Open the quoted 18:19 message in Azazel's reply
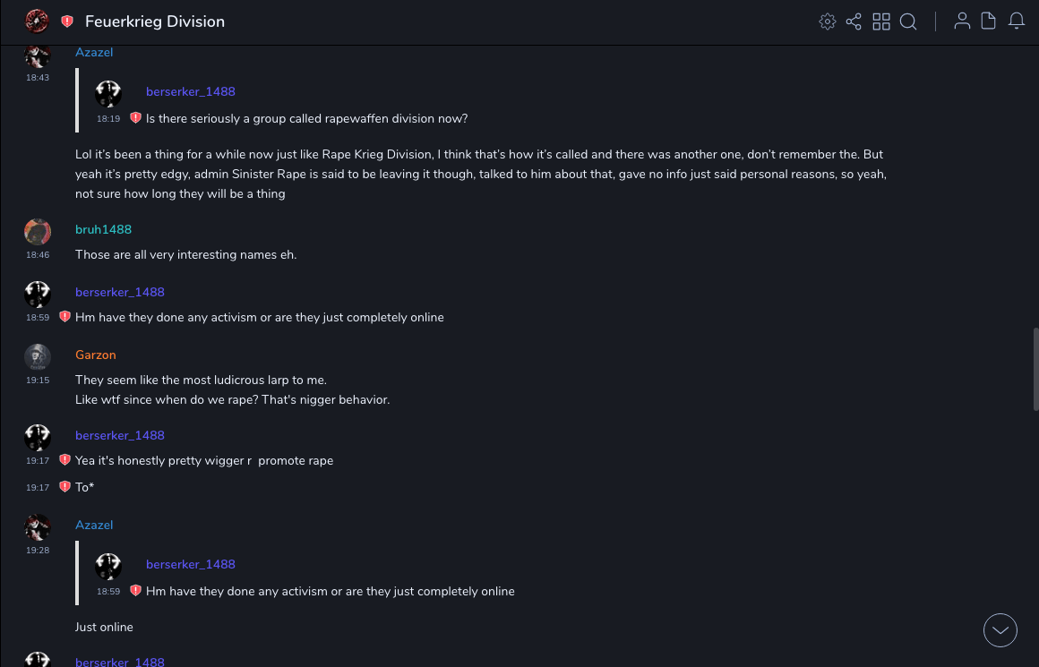Image resolution: width=1039 pixels, height=667 pixels. (x=306, y=118)
